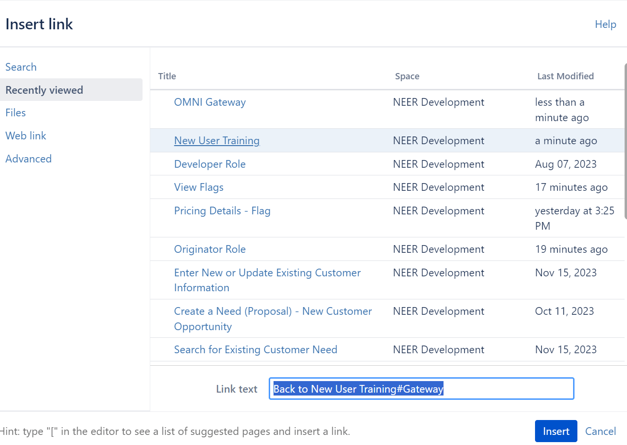The image size is (627, 445).
Task: Switch to the Search tab in sidebar
Action: pos(21,67)
